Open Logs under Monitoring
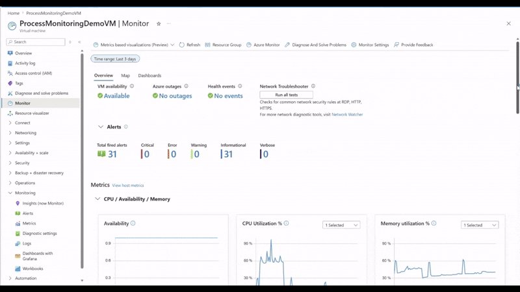520x292 pixels. pos(27,243)
